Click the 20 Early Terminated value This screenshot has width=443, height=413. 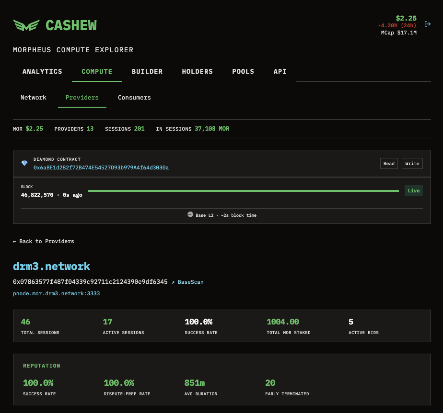coord(270,383)
